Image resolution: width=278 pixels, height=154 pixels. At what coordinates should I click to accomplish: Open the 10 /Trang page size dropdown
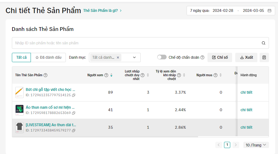(256, 145)
